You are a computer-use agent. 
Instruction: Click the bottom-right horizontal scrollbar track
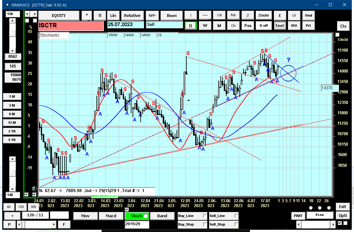coord(316,224)
